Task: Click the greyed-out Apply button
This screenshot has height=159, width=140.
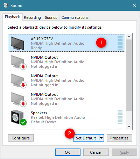Action: pyautogui.click(x=124, y=152)
